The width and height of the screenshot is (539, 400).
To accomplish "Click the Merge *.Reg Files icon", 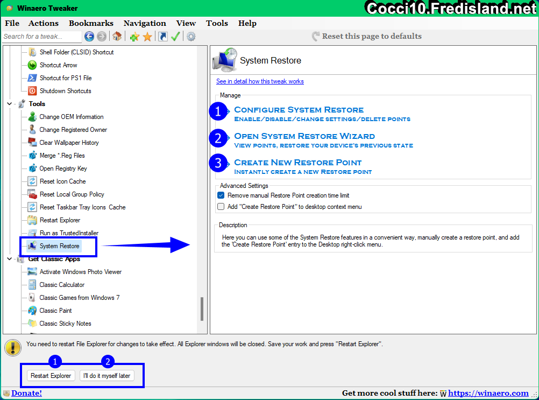I will pyautogui.click(x=32, y=156).
